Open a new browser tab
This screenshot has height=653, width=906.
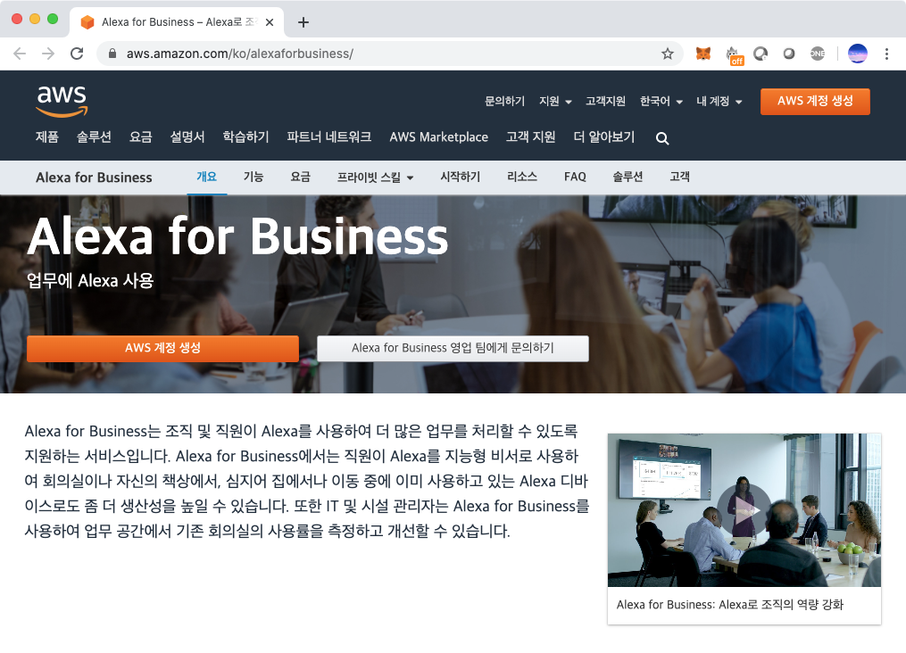(x=303, y=22)
